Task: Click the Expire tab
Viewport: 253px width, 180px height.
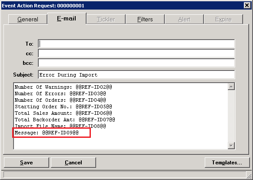Action: coord(223,20)
